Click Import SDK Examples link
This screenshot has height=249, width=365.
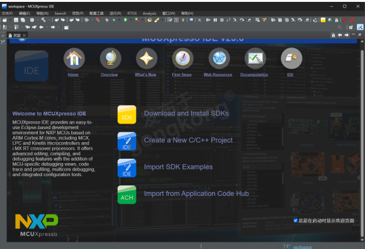[178, 167]
